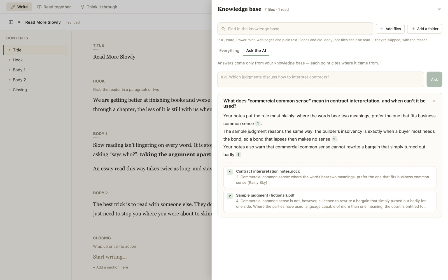
Task: Click the BODY 2 section heading
Action: (x=100, y=193)
